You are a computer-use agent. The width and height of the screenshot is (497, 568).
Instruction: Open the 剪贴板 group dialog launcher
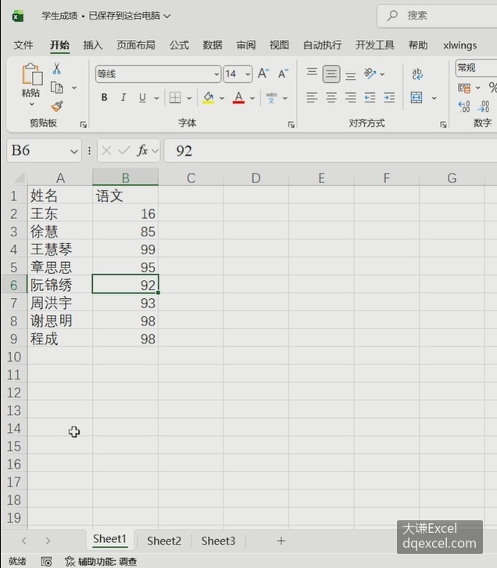(x=83, y=124)
